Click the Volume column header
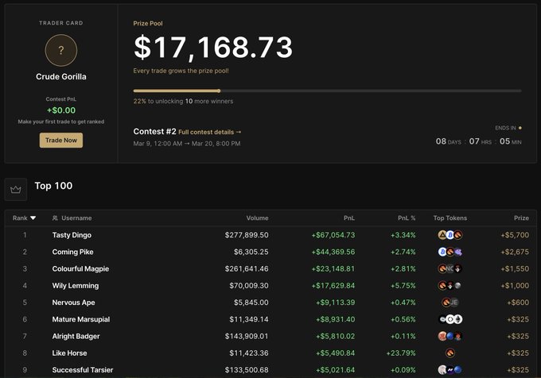The width and height of the screenshot is (541, 378). (258, 218)
